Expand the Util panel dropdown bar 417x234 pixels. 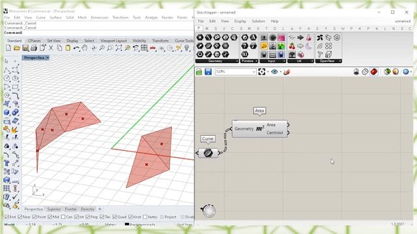pos(300,61)
